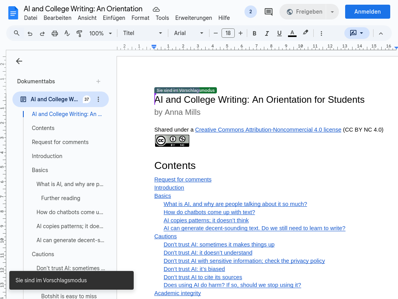This screenshot has height=299, width=398.
Task: Open the three-dot more toolbar options
Action: [321, 33]
